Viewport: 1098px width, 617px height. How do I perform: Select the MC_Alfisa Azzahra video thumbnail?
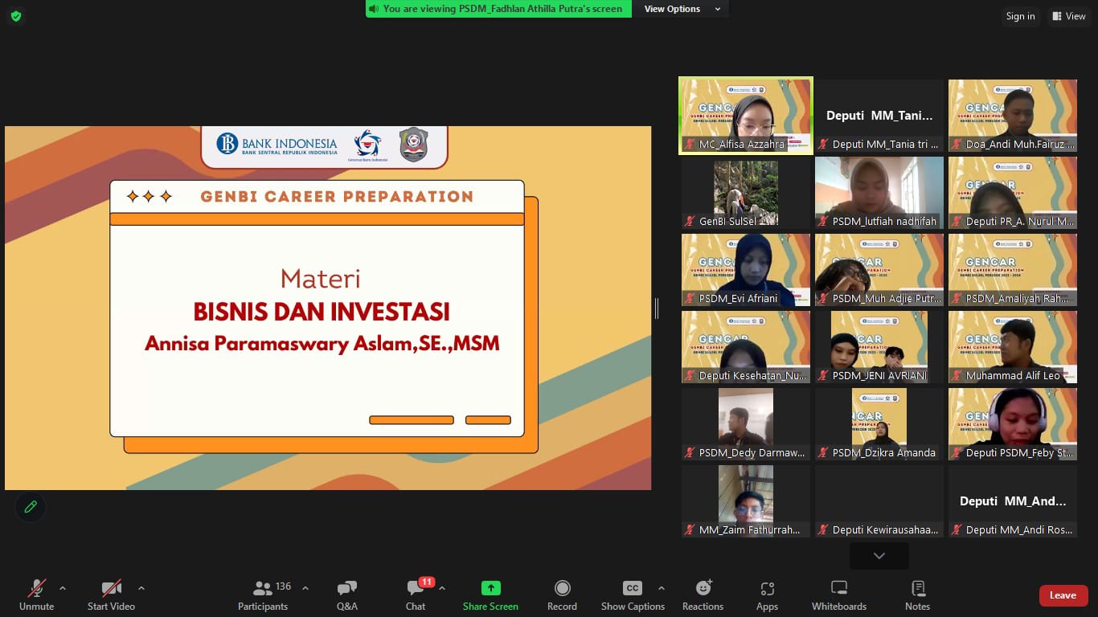tap(745, 115)
